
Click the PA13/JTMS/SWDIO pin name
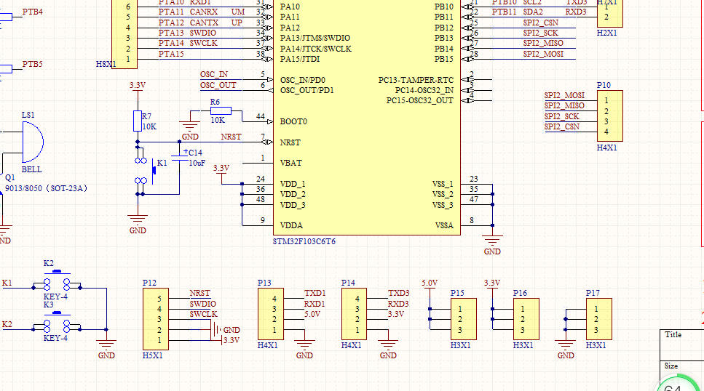point(315,38)
